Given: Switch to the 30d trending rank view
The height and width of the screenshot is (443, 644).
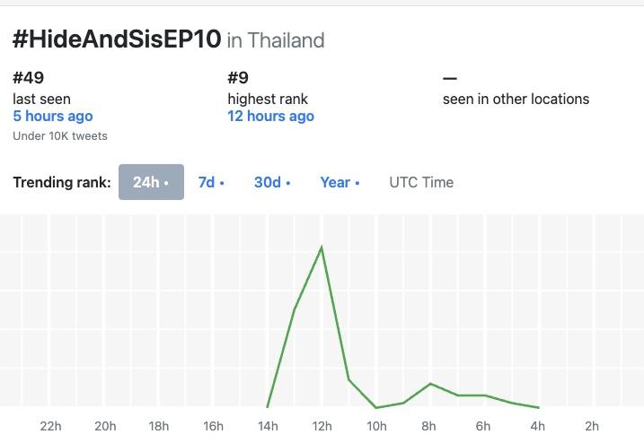Looking at the screenshot, I should click(x=272, y=182).
